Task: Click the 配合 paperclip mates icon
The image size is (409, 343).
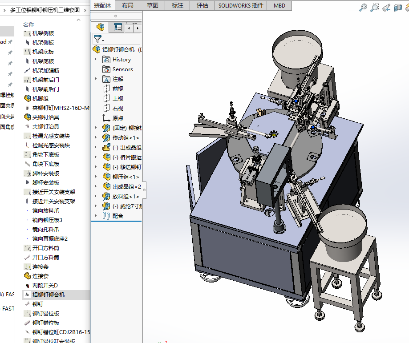Action: pyautogui.click(x=106, y=216)
